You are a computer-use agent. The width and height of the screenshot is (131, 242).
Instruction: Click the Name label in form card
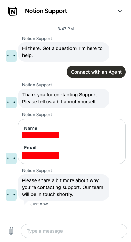tap(30, 128)
